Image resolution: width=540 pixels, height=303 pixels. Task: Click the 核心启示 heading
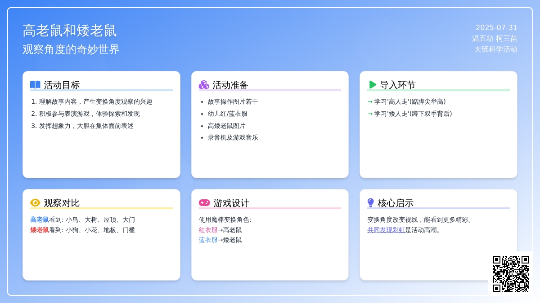click(x=396, y=203)
